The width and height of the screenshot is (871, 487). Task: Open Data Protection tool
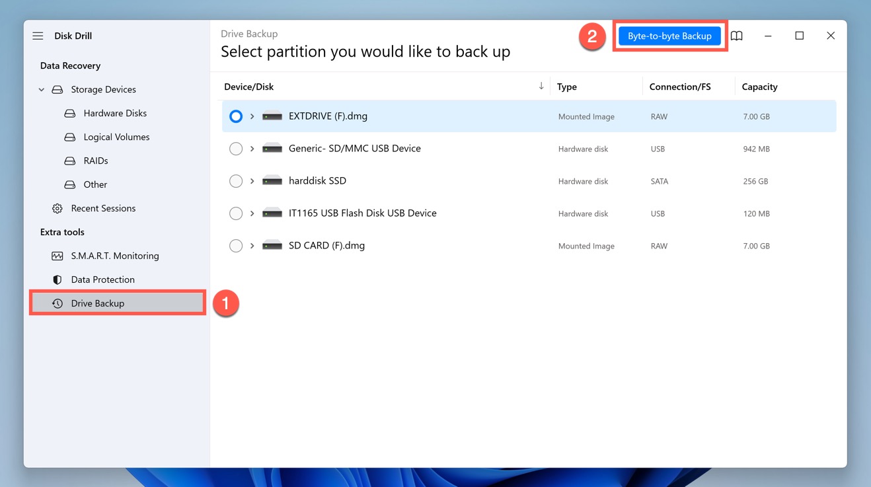tap(102, 280)
